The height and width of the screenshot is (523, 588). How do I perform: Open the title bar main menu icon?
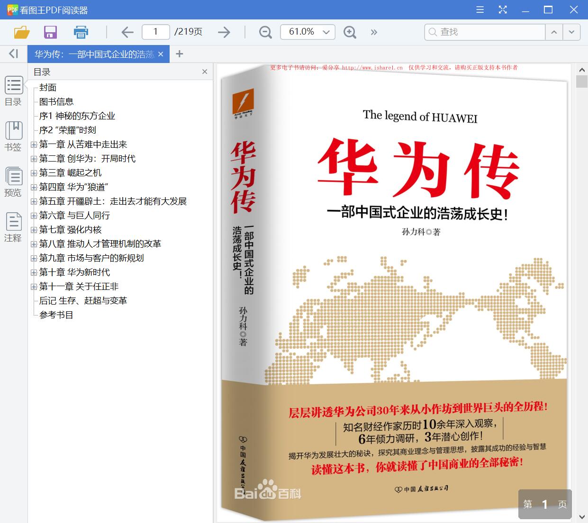click(x=480, y=9)
